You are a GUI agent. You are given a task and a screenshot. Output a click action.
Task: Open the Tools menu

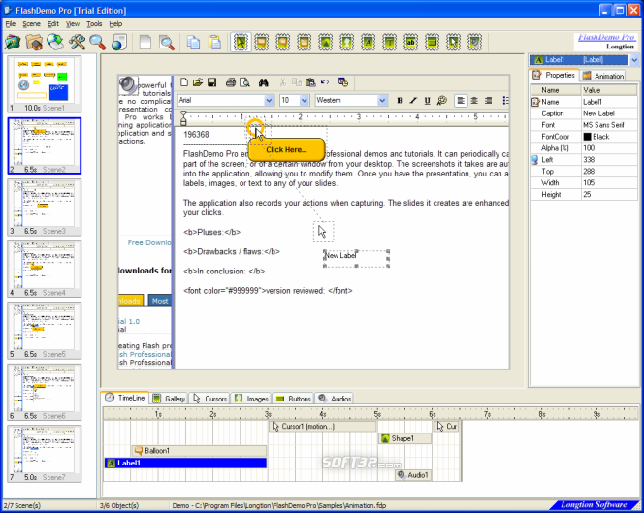coord(94,24)
